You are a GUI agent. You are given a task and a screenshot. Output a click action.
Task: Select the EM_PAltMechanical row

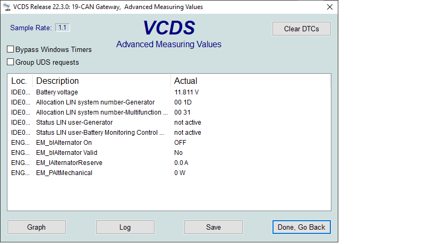point(169,173)
